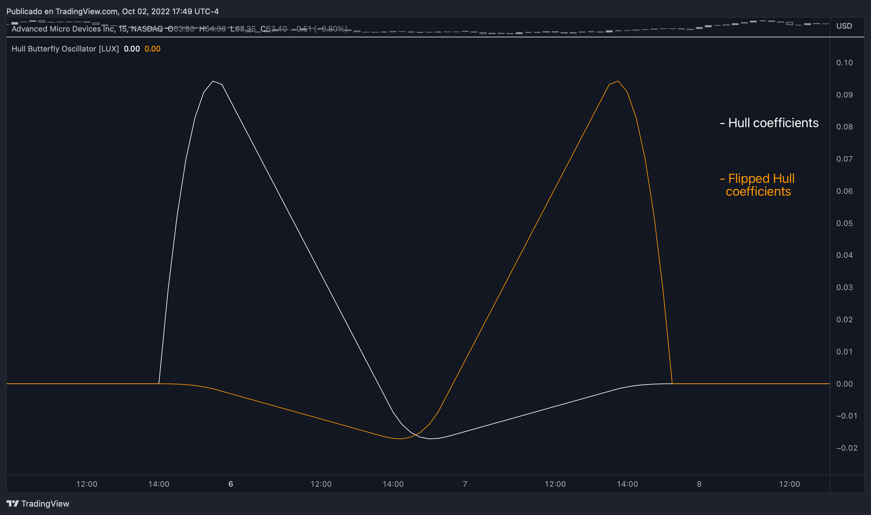Viewport: 871px width, 515px height.
Task: Click the 12:00 label after date 7
Action: (555, 484)
